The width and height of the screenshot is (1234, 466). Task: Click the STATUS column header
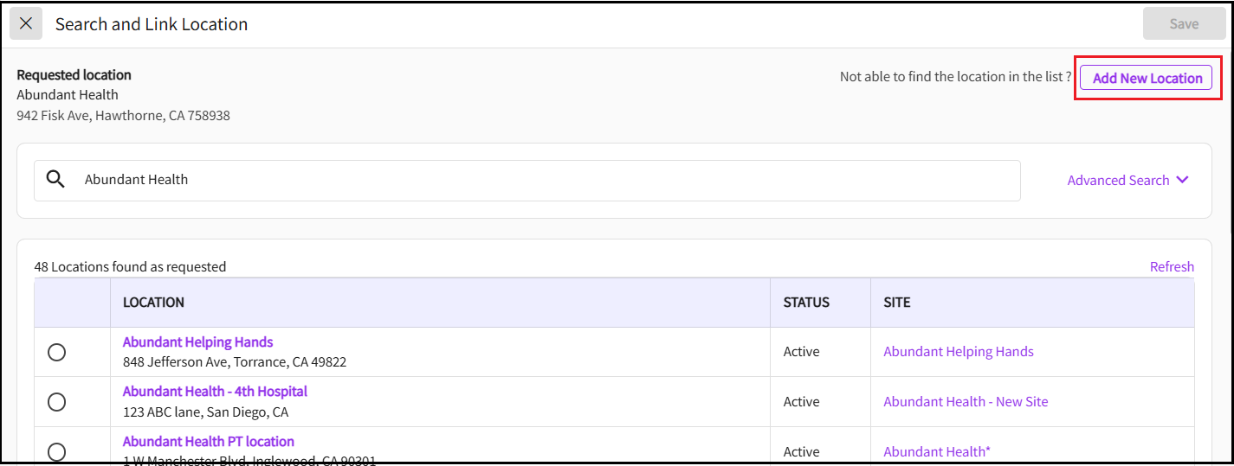pyautogui.click(x=806, y=303)
